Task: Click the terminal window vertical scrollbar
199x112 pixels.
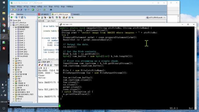Action: coord(196,68)
